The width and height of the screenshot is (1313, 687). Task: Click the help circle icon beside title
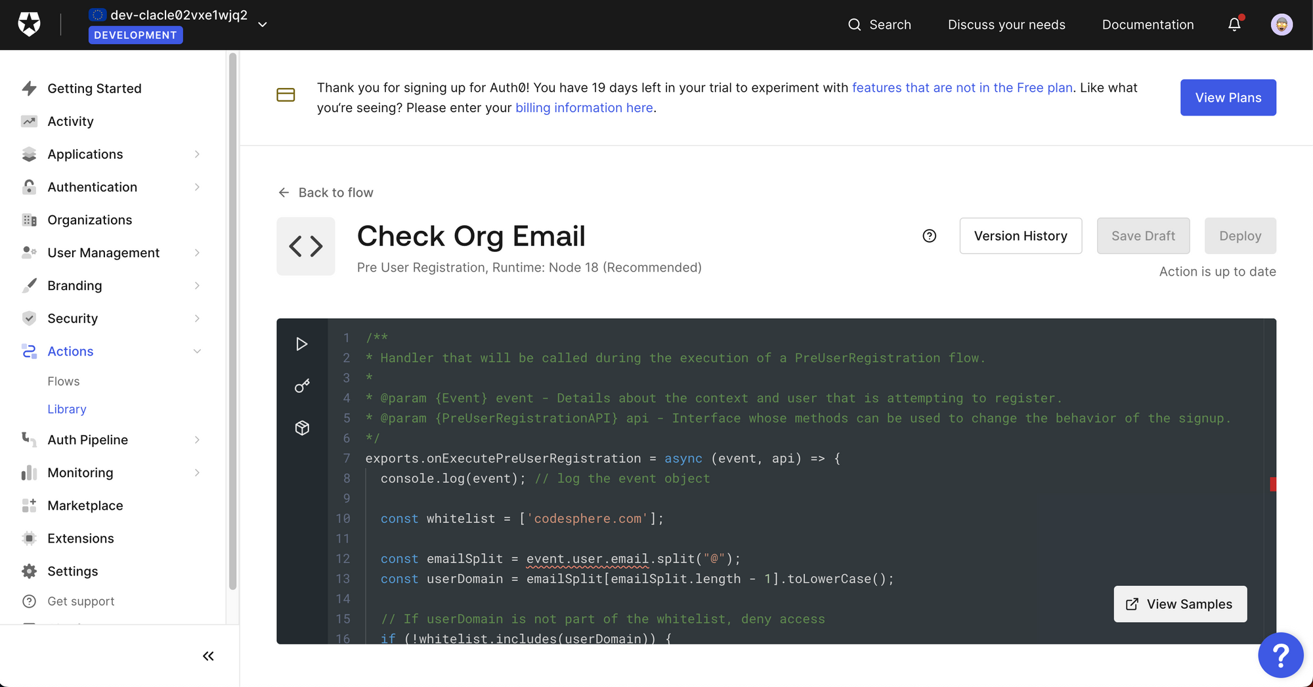click(929, 236)
